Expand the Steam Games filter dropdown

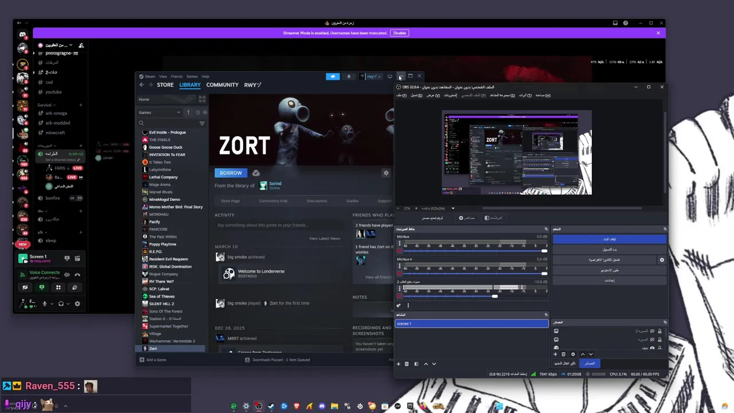pyautogui.click(x=159, y=112)
